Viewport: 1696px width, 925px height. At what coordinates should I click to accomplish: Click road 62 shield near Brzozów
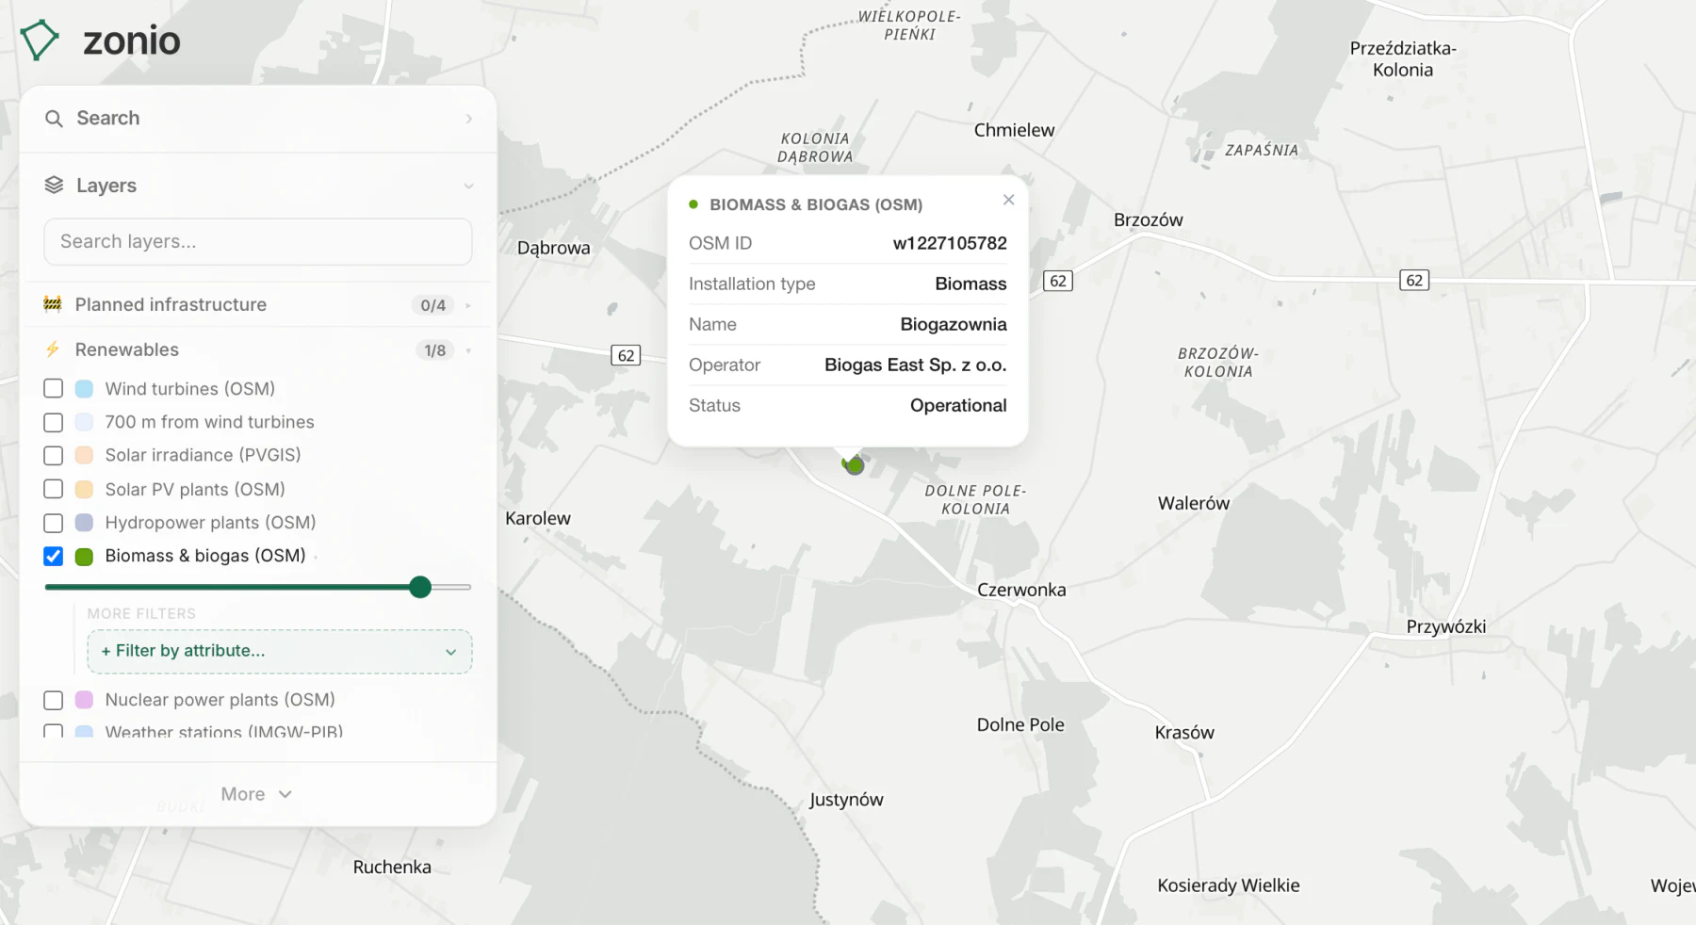pyautogui.click(x=1058, y=281)
